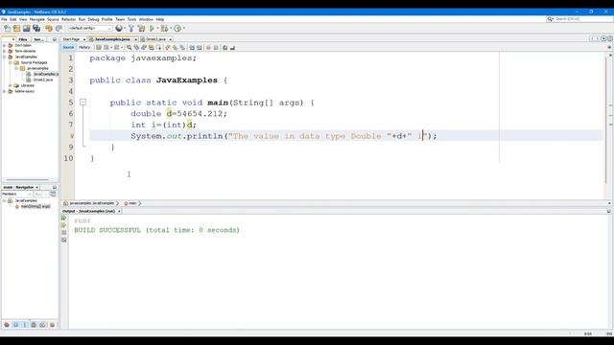
Task: Click the New Project toolbar icon
Action: click(17, 28)
